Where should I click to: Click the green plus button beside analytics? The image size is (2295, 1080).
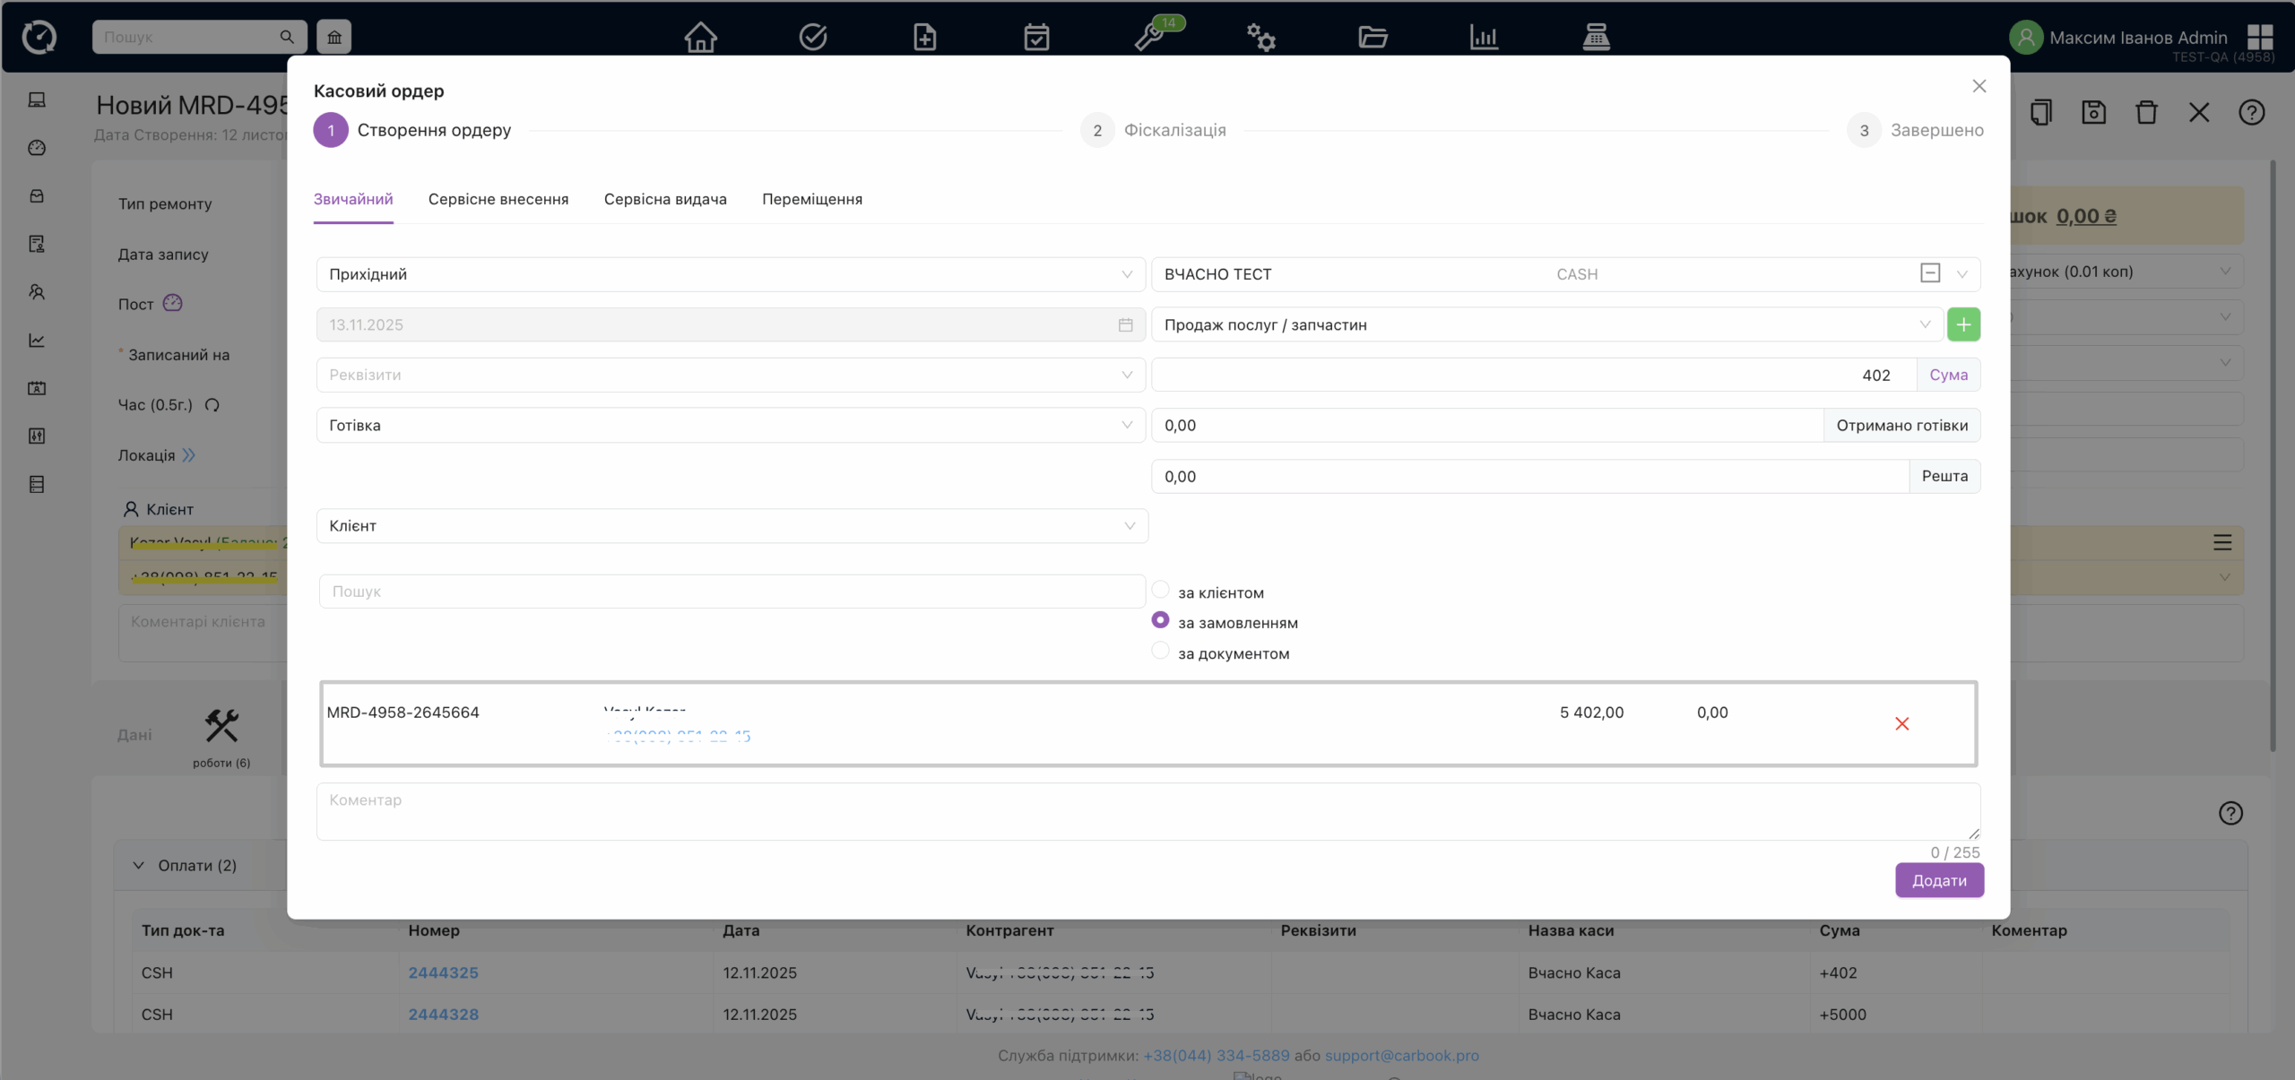click(x=1963, y=324)
